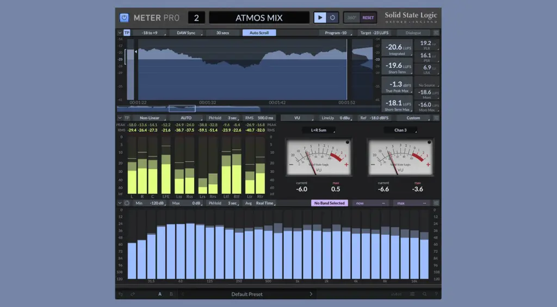Toggle the plugin power bypass icon
Viewport: 557px width, 307px height.
124,18
